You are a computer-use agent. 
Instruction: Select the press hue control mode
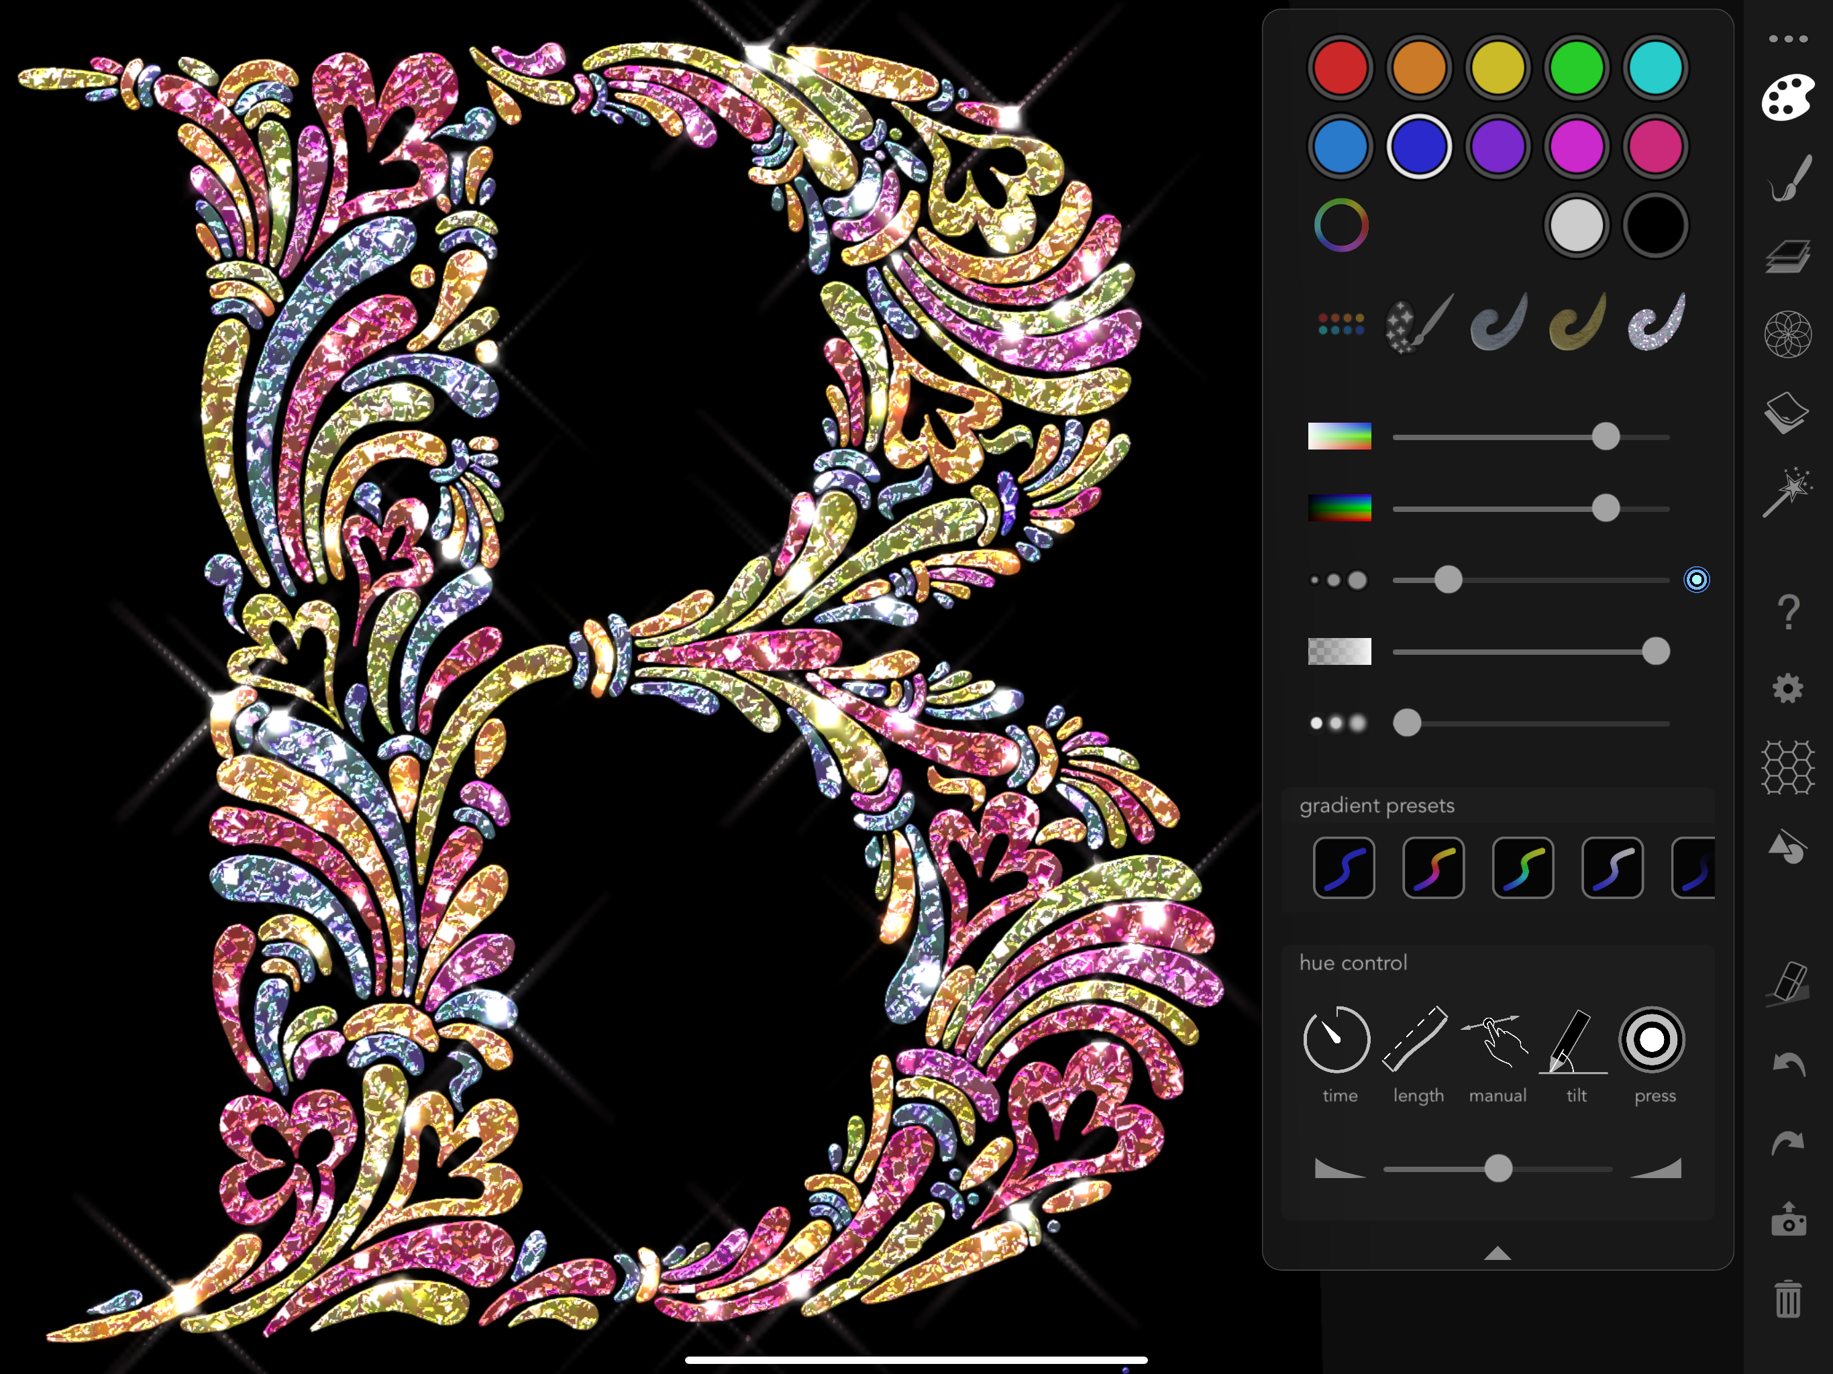click(x=1652, y=1040)
